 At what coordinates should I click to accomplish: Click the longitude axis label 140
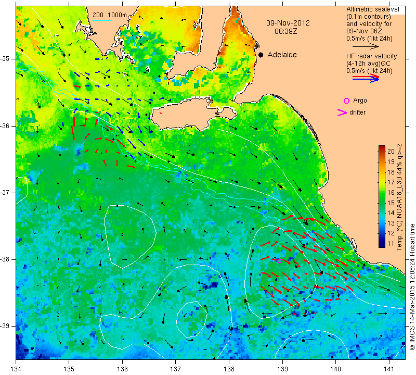pyautogui.click(x=335, y=369)
